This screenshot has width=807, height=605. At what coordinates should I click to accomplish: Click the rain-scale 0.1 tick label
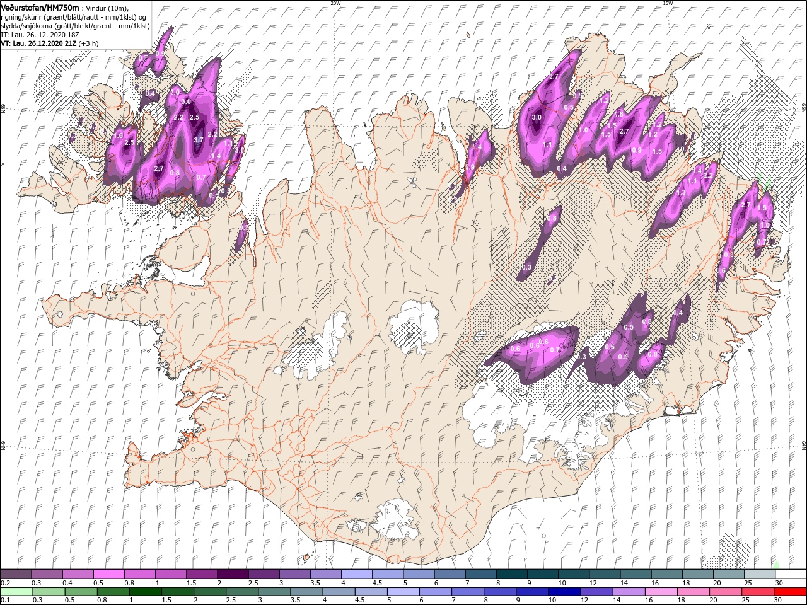(4, 601)
